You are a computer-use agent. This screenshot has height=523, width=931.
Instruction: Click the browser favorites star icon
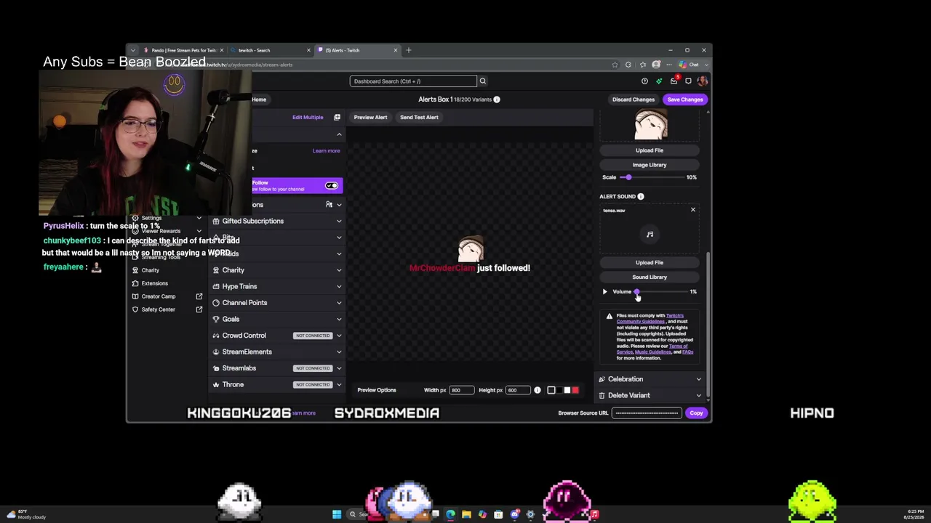(615, 65)
